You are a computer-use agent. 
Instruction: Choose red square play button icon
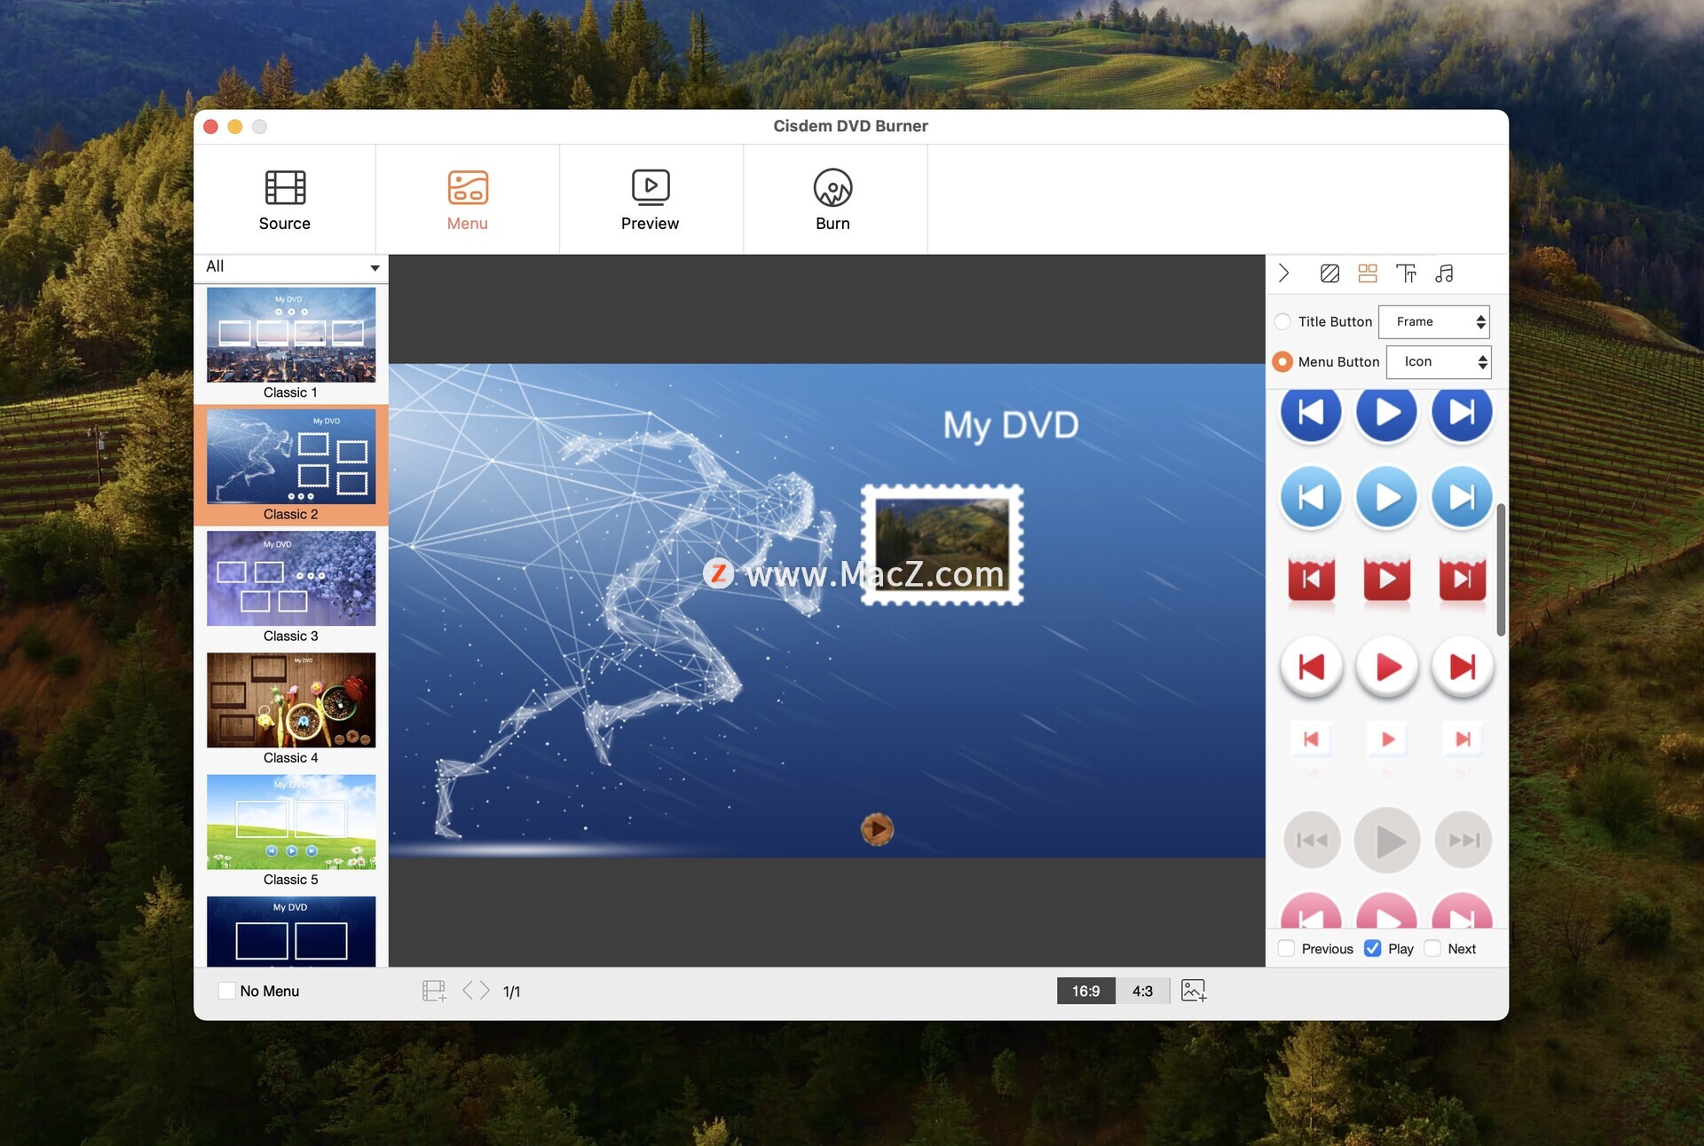1386,580
